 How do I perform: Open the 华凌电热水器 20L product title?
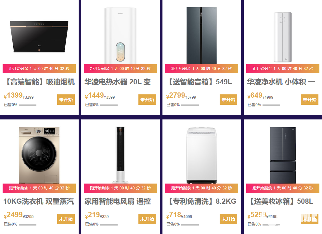118,82
